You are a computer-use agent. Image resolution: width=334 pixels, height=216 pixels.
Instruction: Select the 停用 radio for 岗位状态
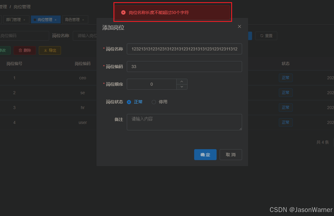pyautogui.click(x=154, y=102)
